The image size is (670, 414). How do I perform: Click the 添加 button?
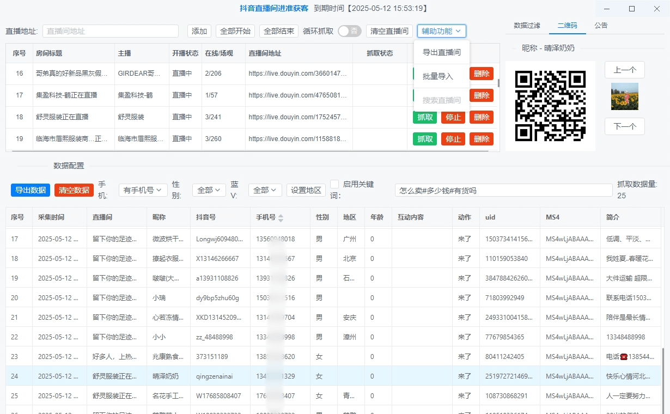point(199,31)
